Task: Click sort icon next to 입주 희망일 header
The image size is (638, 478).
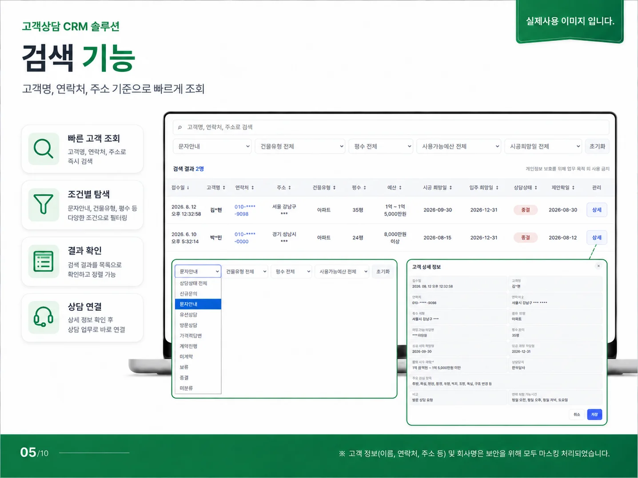Action: [x=497, y=188]
